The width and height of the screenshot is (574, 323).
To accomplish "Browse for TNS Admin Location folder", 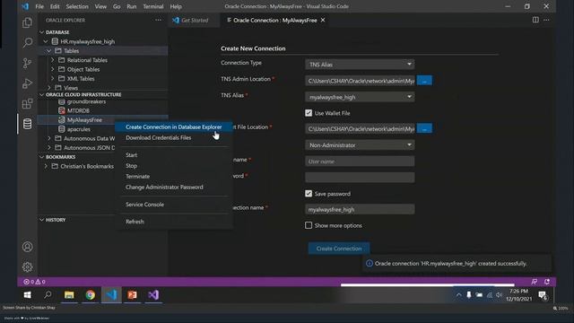I will [424, 81].
